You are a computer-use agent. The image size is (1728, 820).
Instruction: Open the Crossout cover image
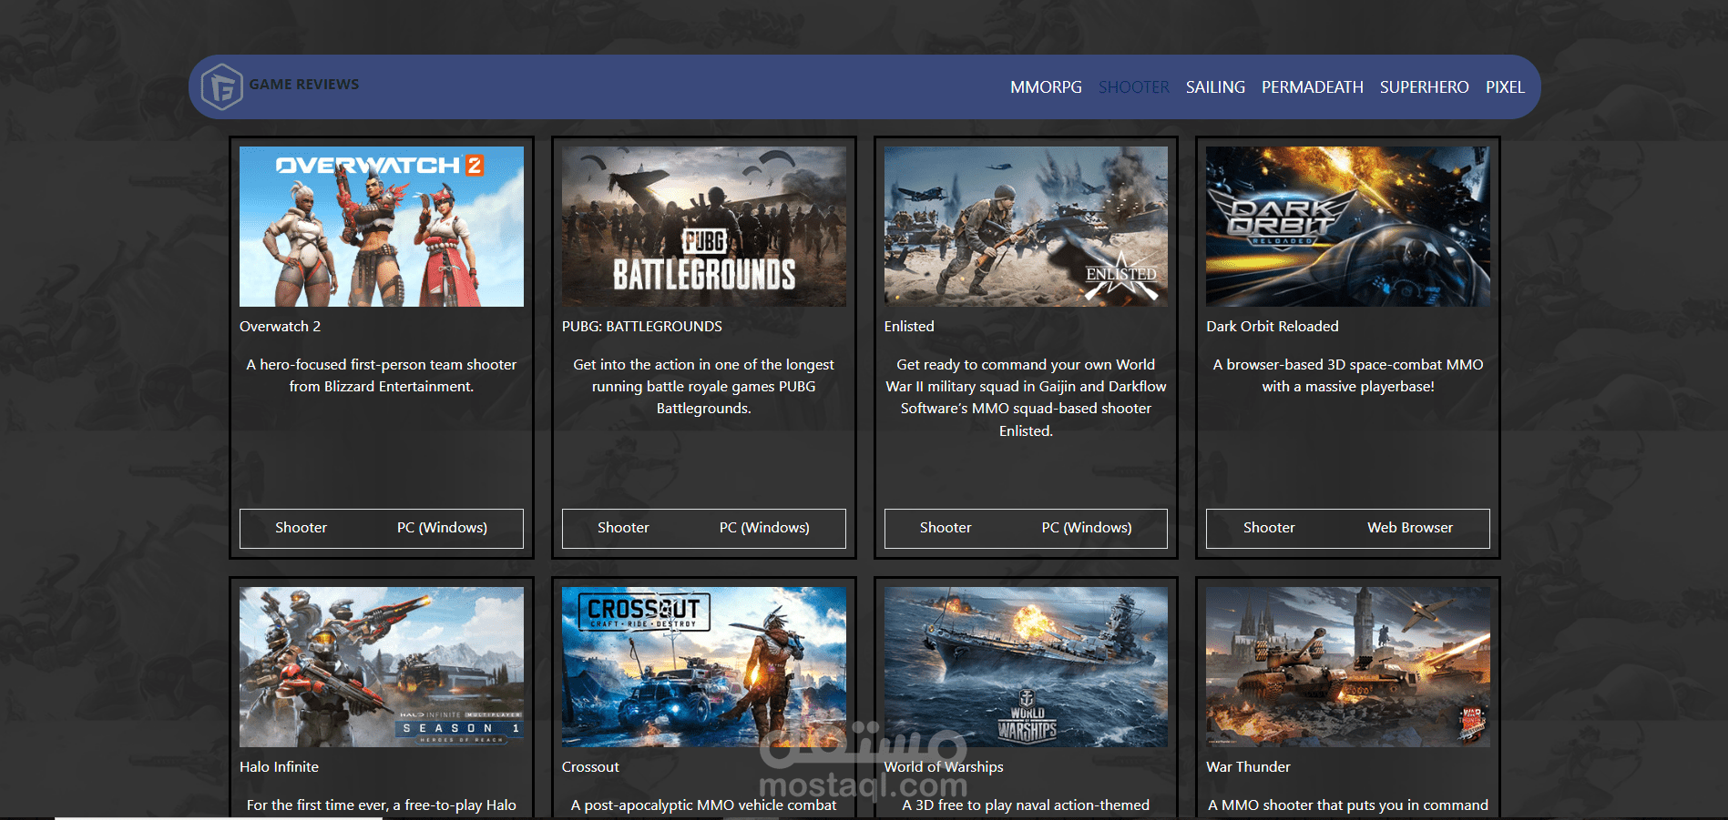[704, 667]
